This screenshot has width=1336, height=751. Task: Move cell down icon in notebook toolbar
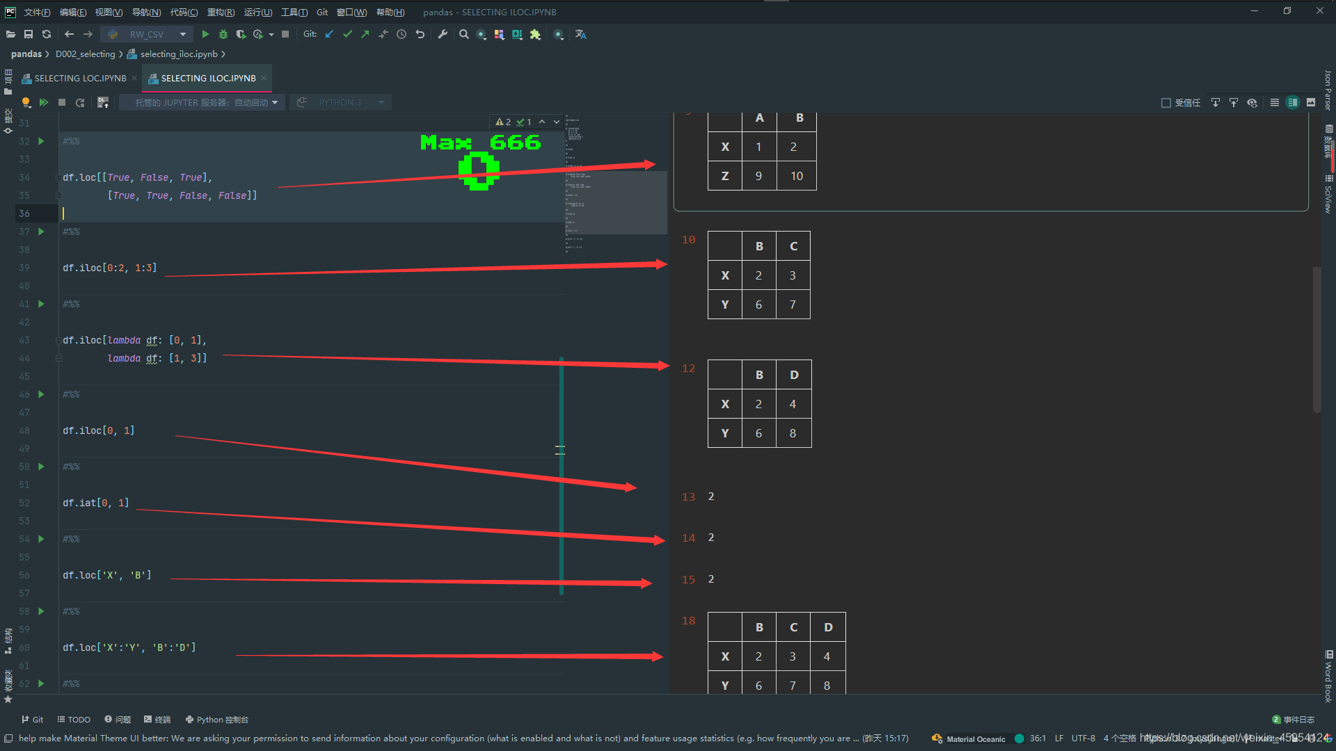1216,102
